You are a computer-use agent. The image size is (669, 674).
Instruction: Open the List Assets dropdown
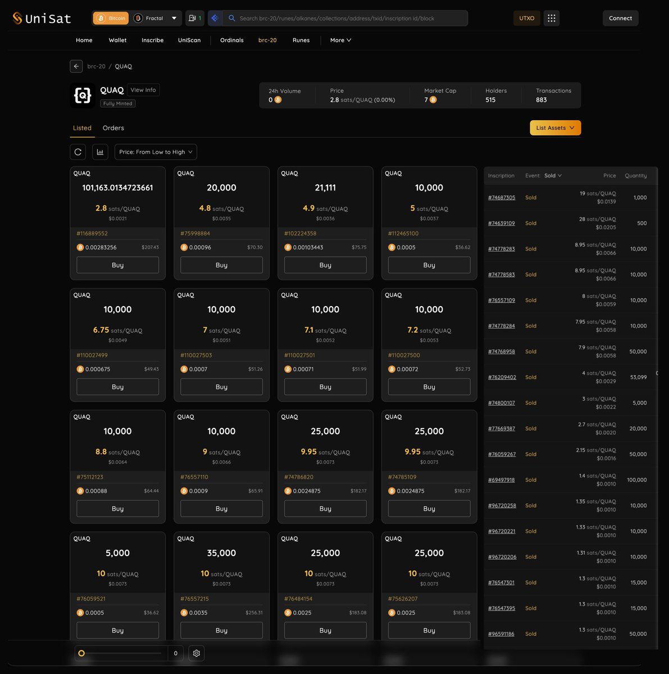(x=555, y=128)
